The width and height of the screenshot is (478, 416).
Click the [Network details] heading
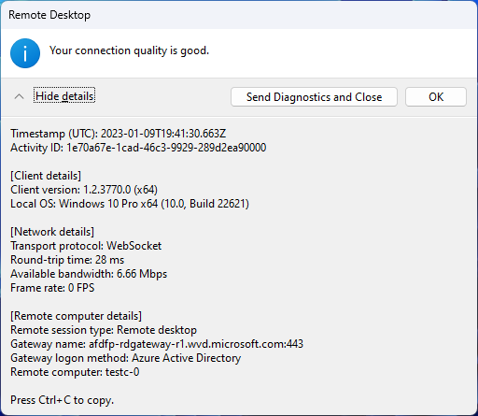(x=52, y=232)
